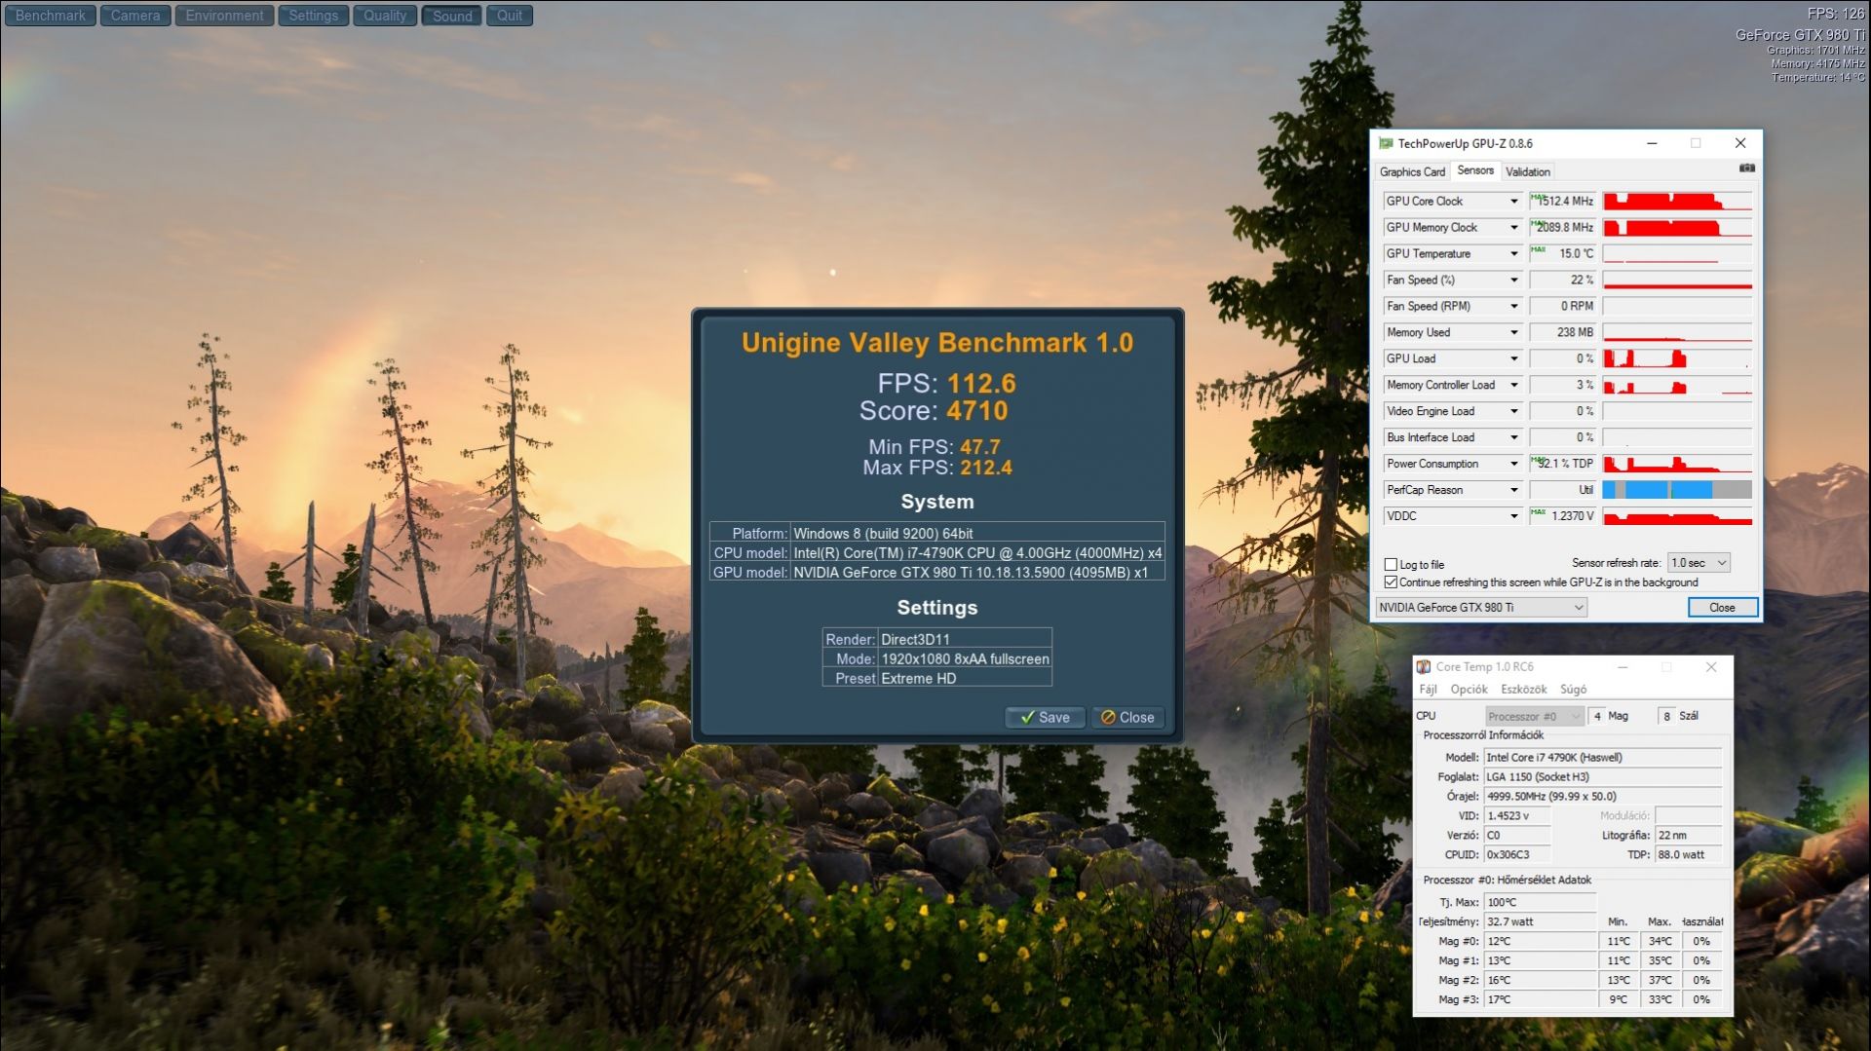1871x1051 pixels.
Task: Open the GPU Memory Clock sensor dropdown
Action: pyautogui.click(x=1513, y=228)
